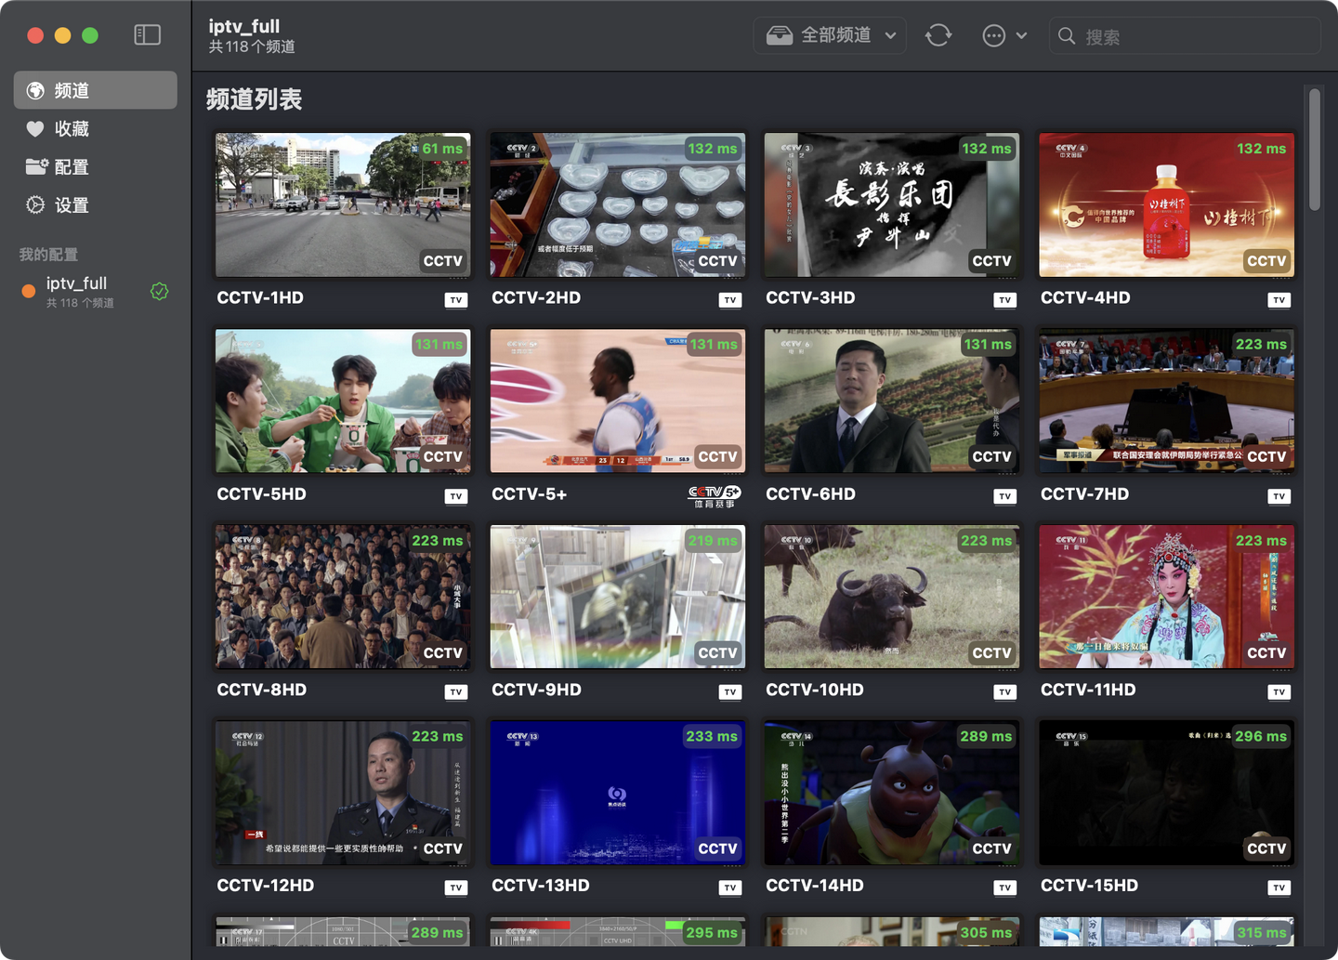This screenshot has height=960, width=1338.
Task: Play the CCTV-12HD channel preview
Action: (x=343, y=793)
